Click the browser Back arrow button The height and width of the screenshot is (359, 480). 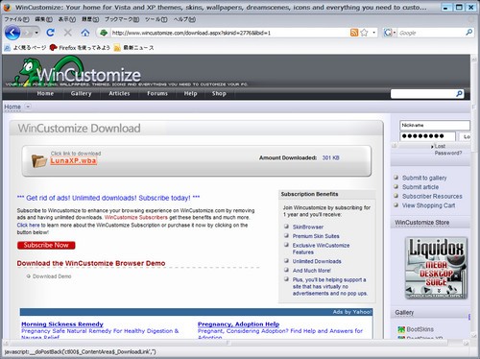12,33
